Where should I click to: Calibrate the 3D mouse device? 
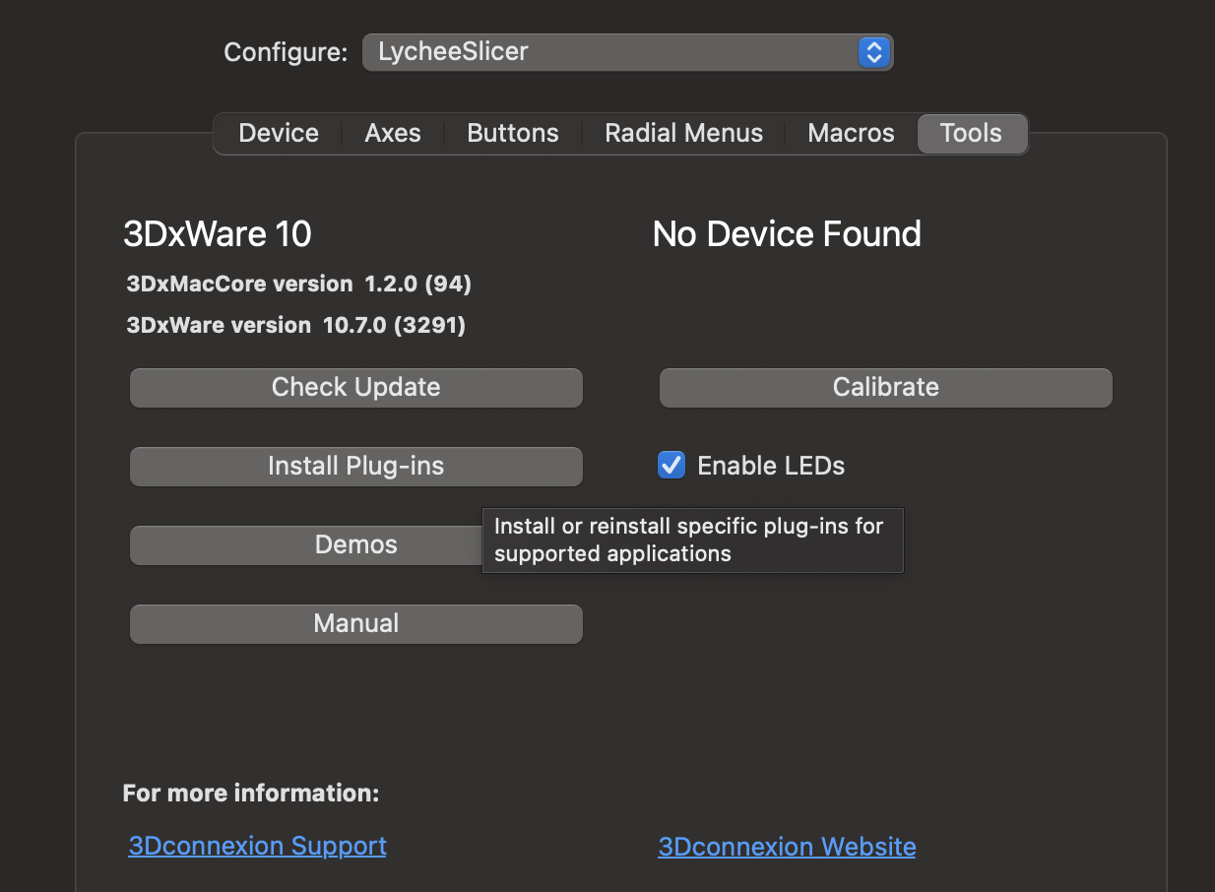884,387
